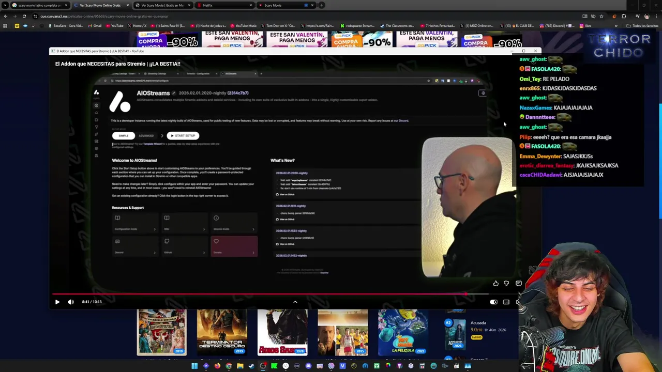The width and height of the screenshot is (662, 372).
Task: Open the pink heart resource card
Action: click(x=234, y=246)
